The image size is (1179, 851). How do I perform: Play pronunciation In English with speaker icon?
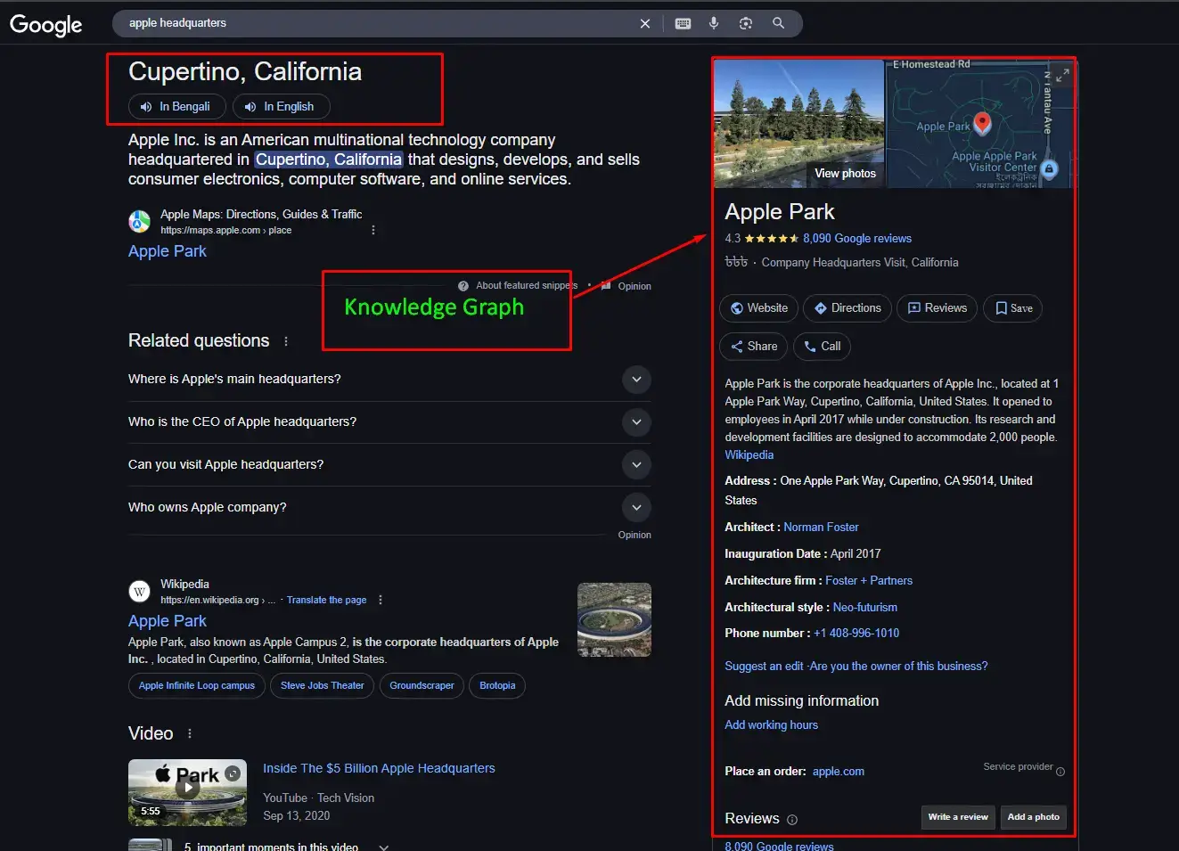281,106
